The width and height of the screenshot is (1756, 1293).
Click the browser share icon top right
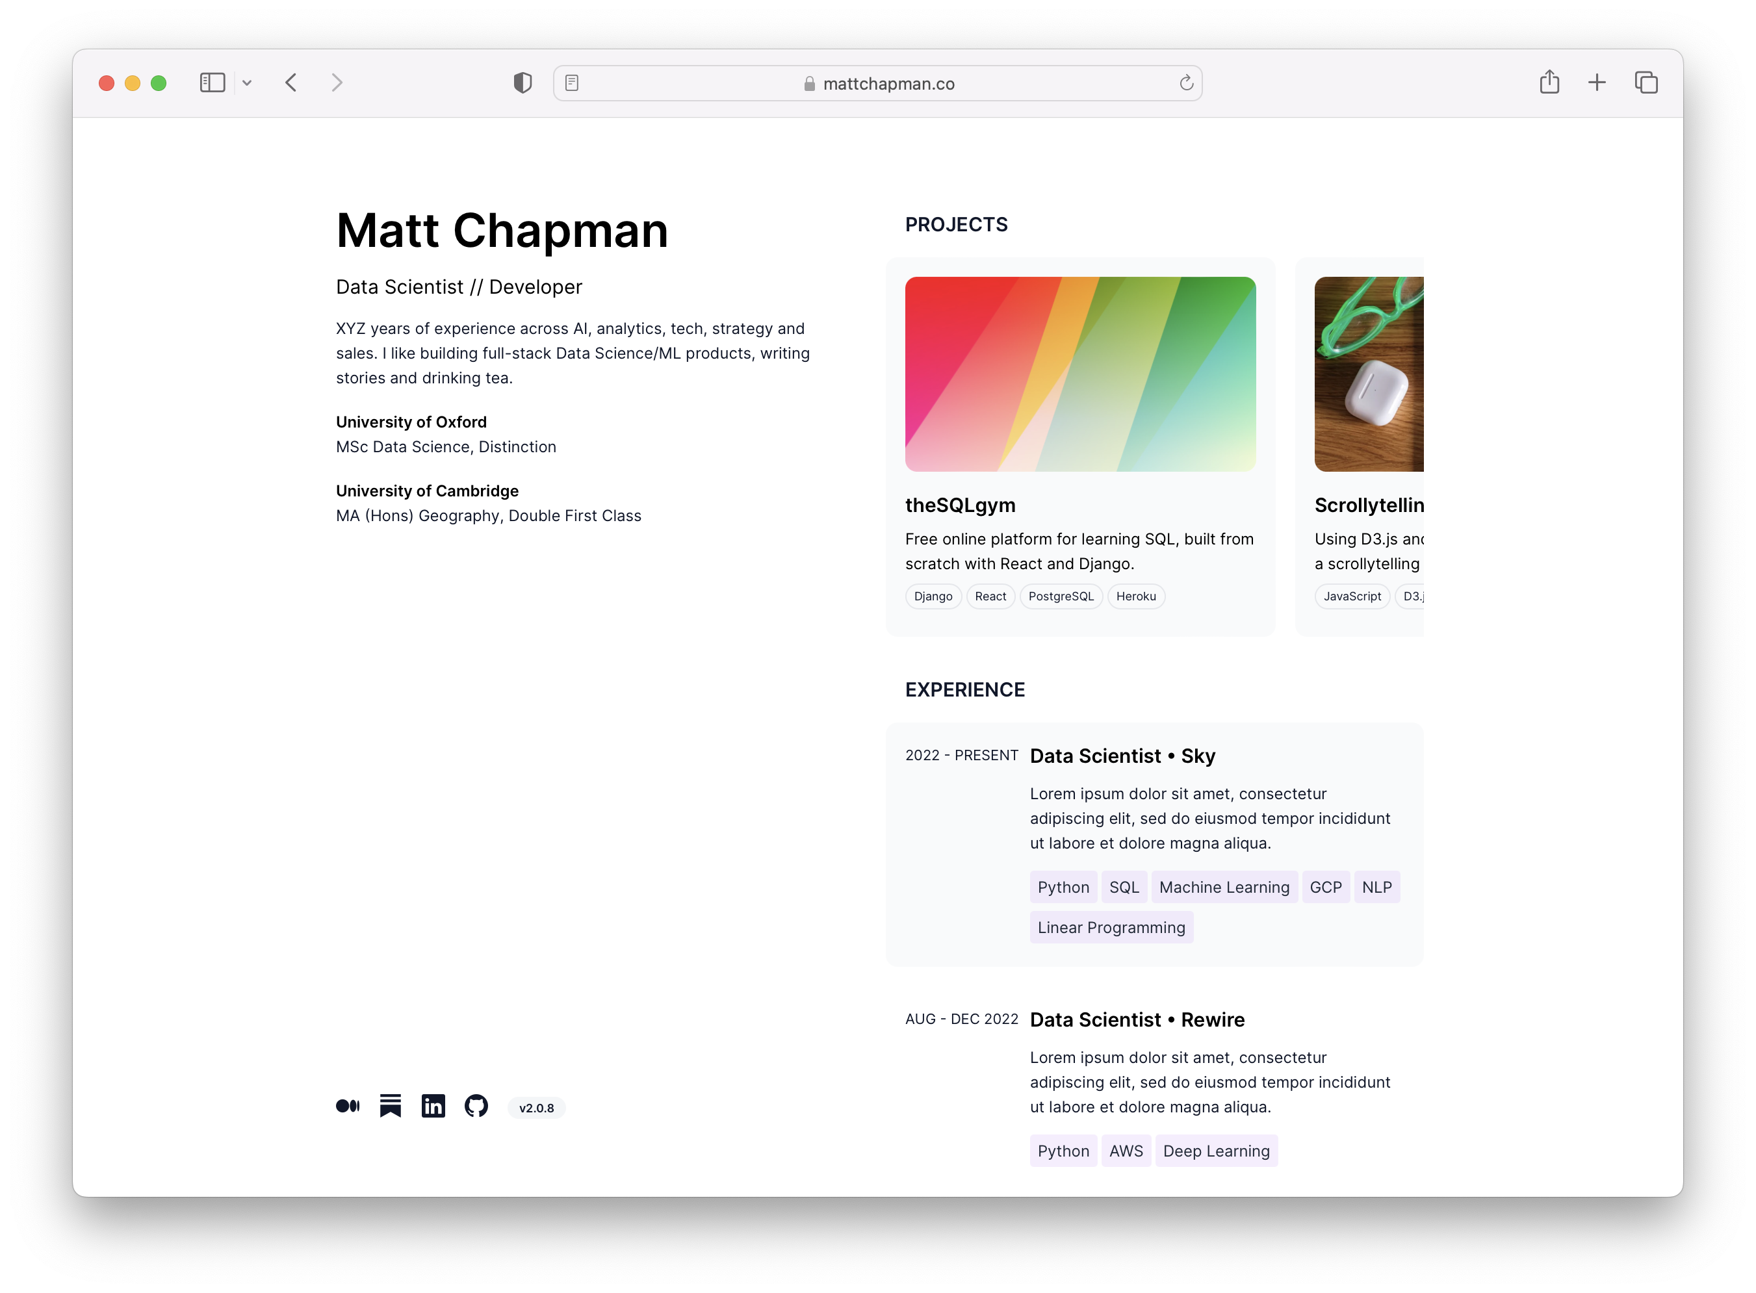point(1550,82)
